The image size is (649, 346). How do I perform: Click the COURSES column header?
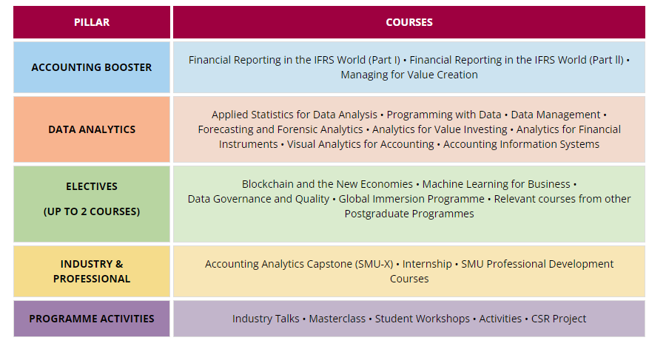coord(408,22)
